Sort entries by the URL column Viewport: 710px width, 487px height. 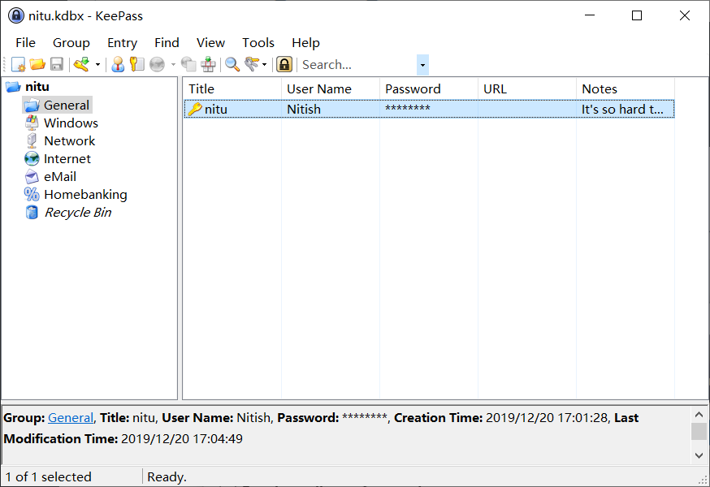click(x=527, y=88)
